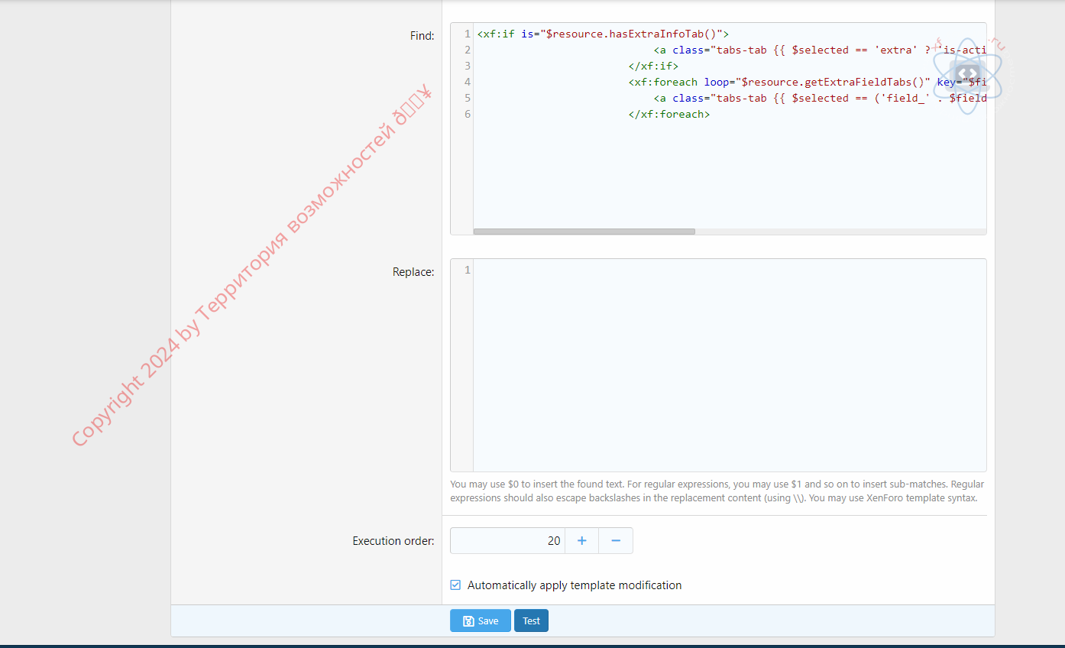The image size is (1065, 648).
Task: Click the Find editor horizontal scrollbar
Action: (584, 232)
